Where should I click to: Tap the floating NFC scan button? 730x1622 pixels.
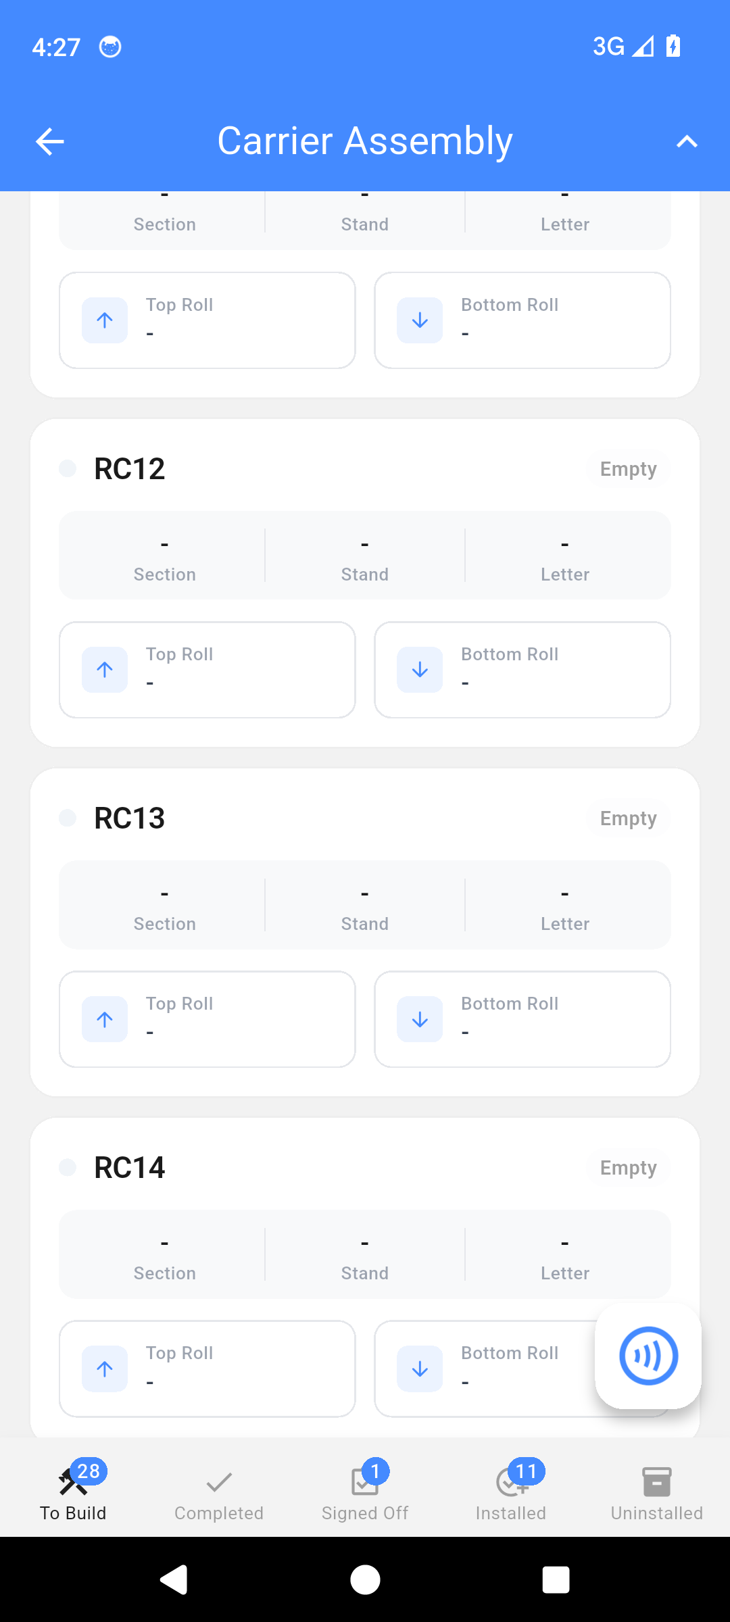[x=648, y=1356]
